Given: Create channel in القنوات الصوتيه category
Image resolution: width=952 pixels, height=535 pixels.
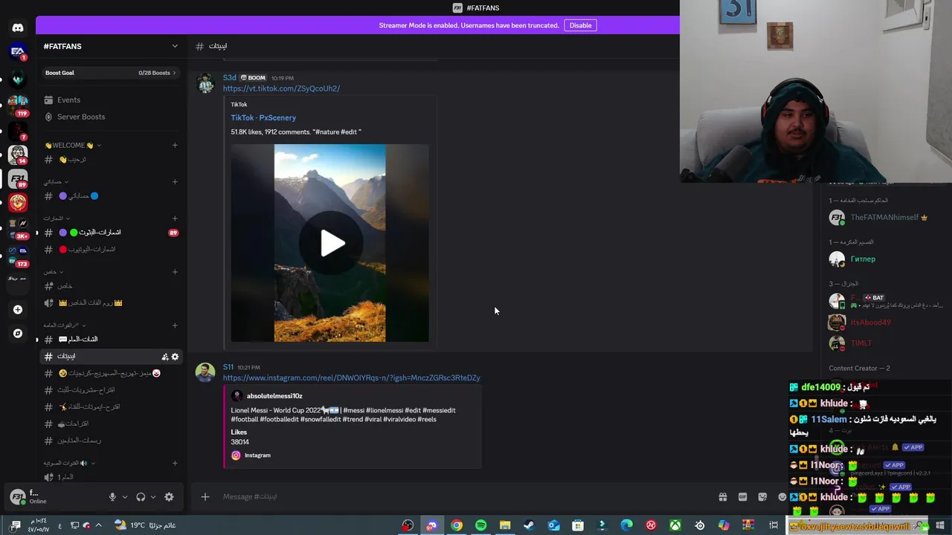Looking at the screenshot, I should (x=175, y=463).
